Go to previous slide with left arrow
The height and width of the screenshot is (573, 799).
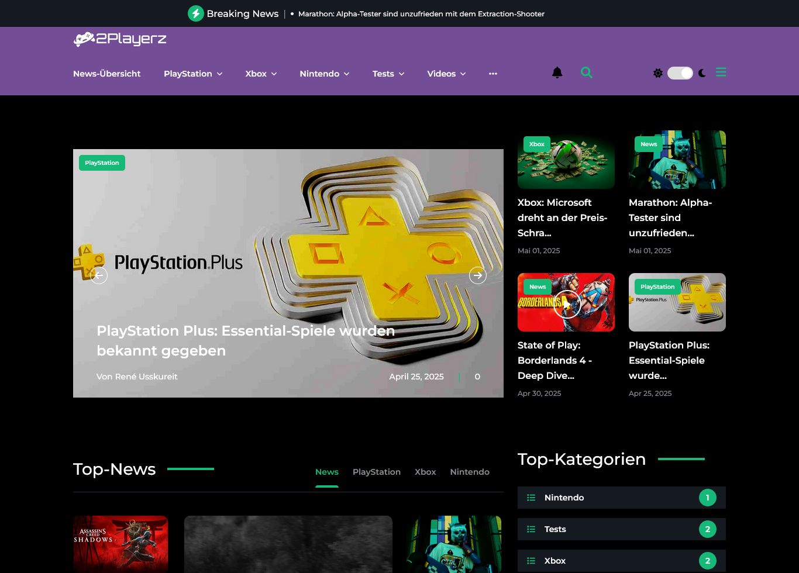pyautogui.click(x=99, y=275)
